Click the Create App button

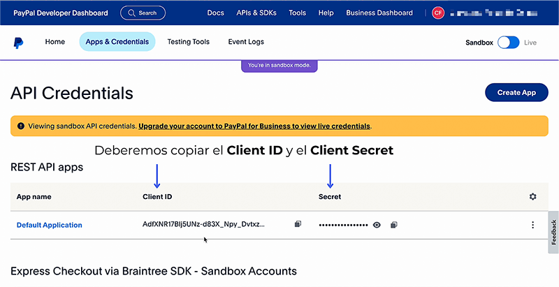516,93
